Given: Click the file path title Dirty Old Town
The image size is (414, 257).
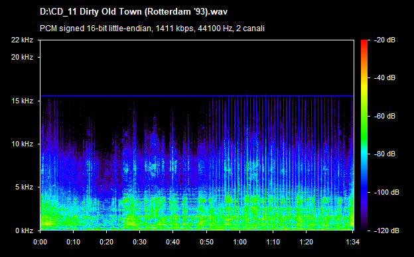Looking at the screenshot, I should [133, 12].
